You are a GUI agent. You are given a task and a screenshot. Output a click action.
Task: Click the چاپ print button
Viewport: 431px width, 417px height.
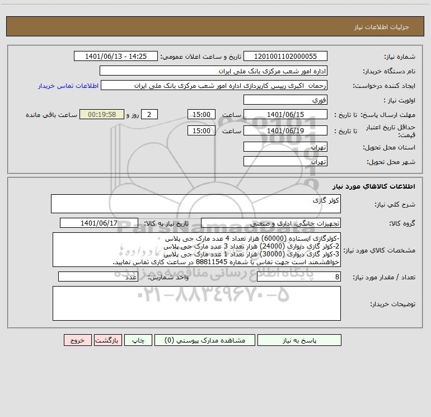138,340
